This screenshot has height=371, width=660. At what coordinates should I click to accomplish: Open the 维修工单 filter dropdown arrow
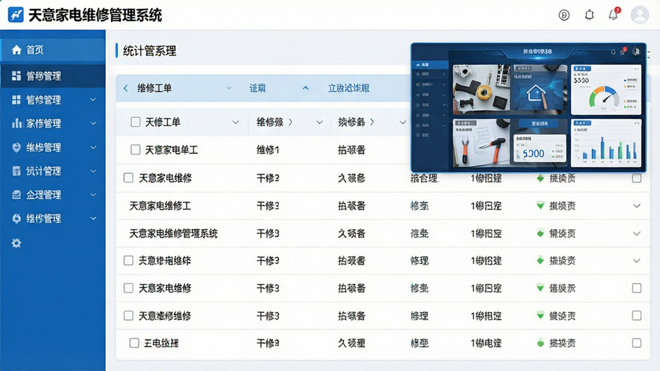pos(229,88)
